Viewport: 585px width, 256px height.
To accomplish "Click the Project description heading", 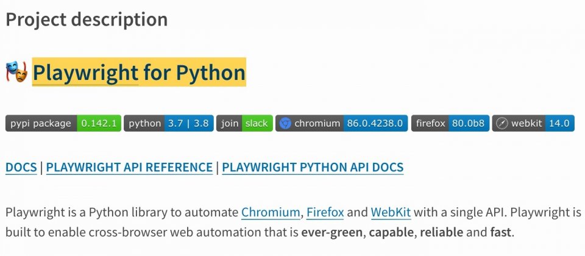I will pos(87,20).
